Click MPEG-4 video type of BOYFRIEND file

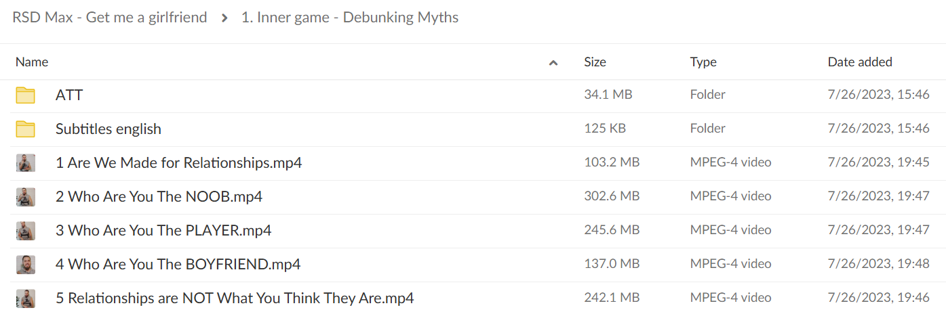731,264
